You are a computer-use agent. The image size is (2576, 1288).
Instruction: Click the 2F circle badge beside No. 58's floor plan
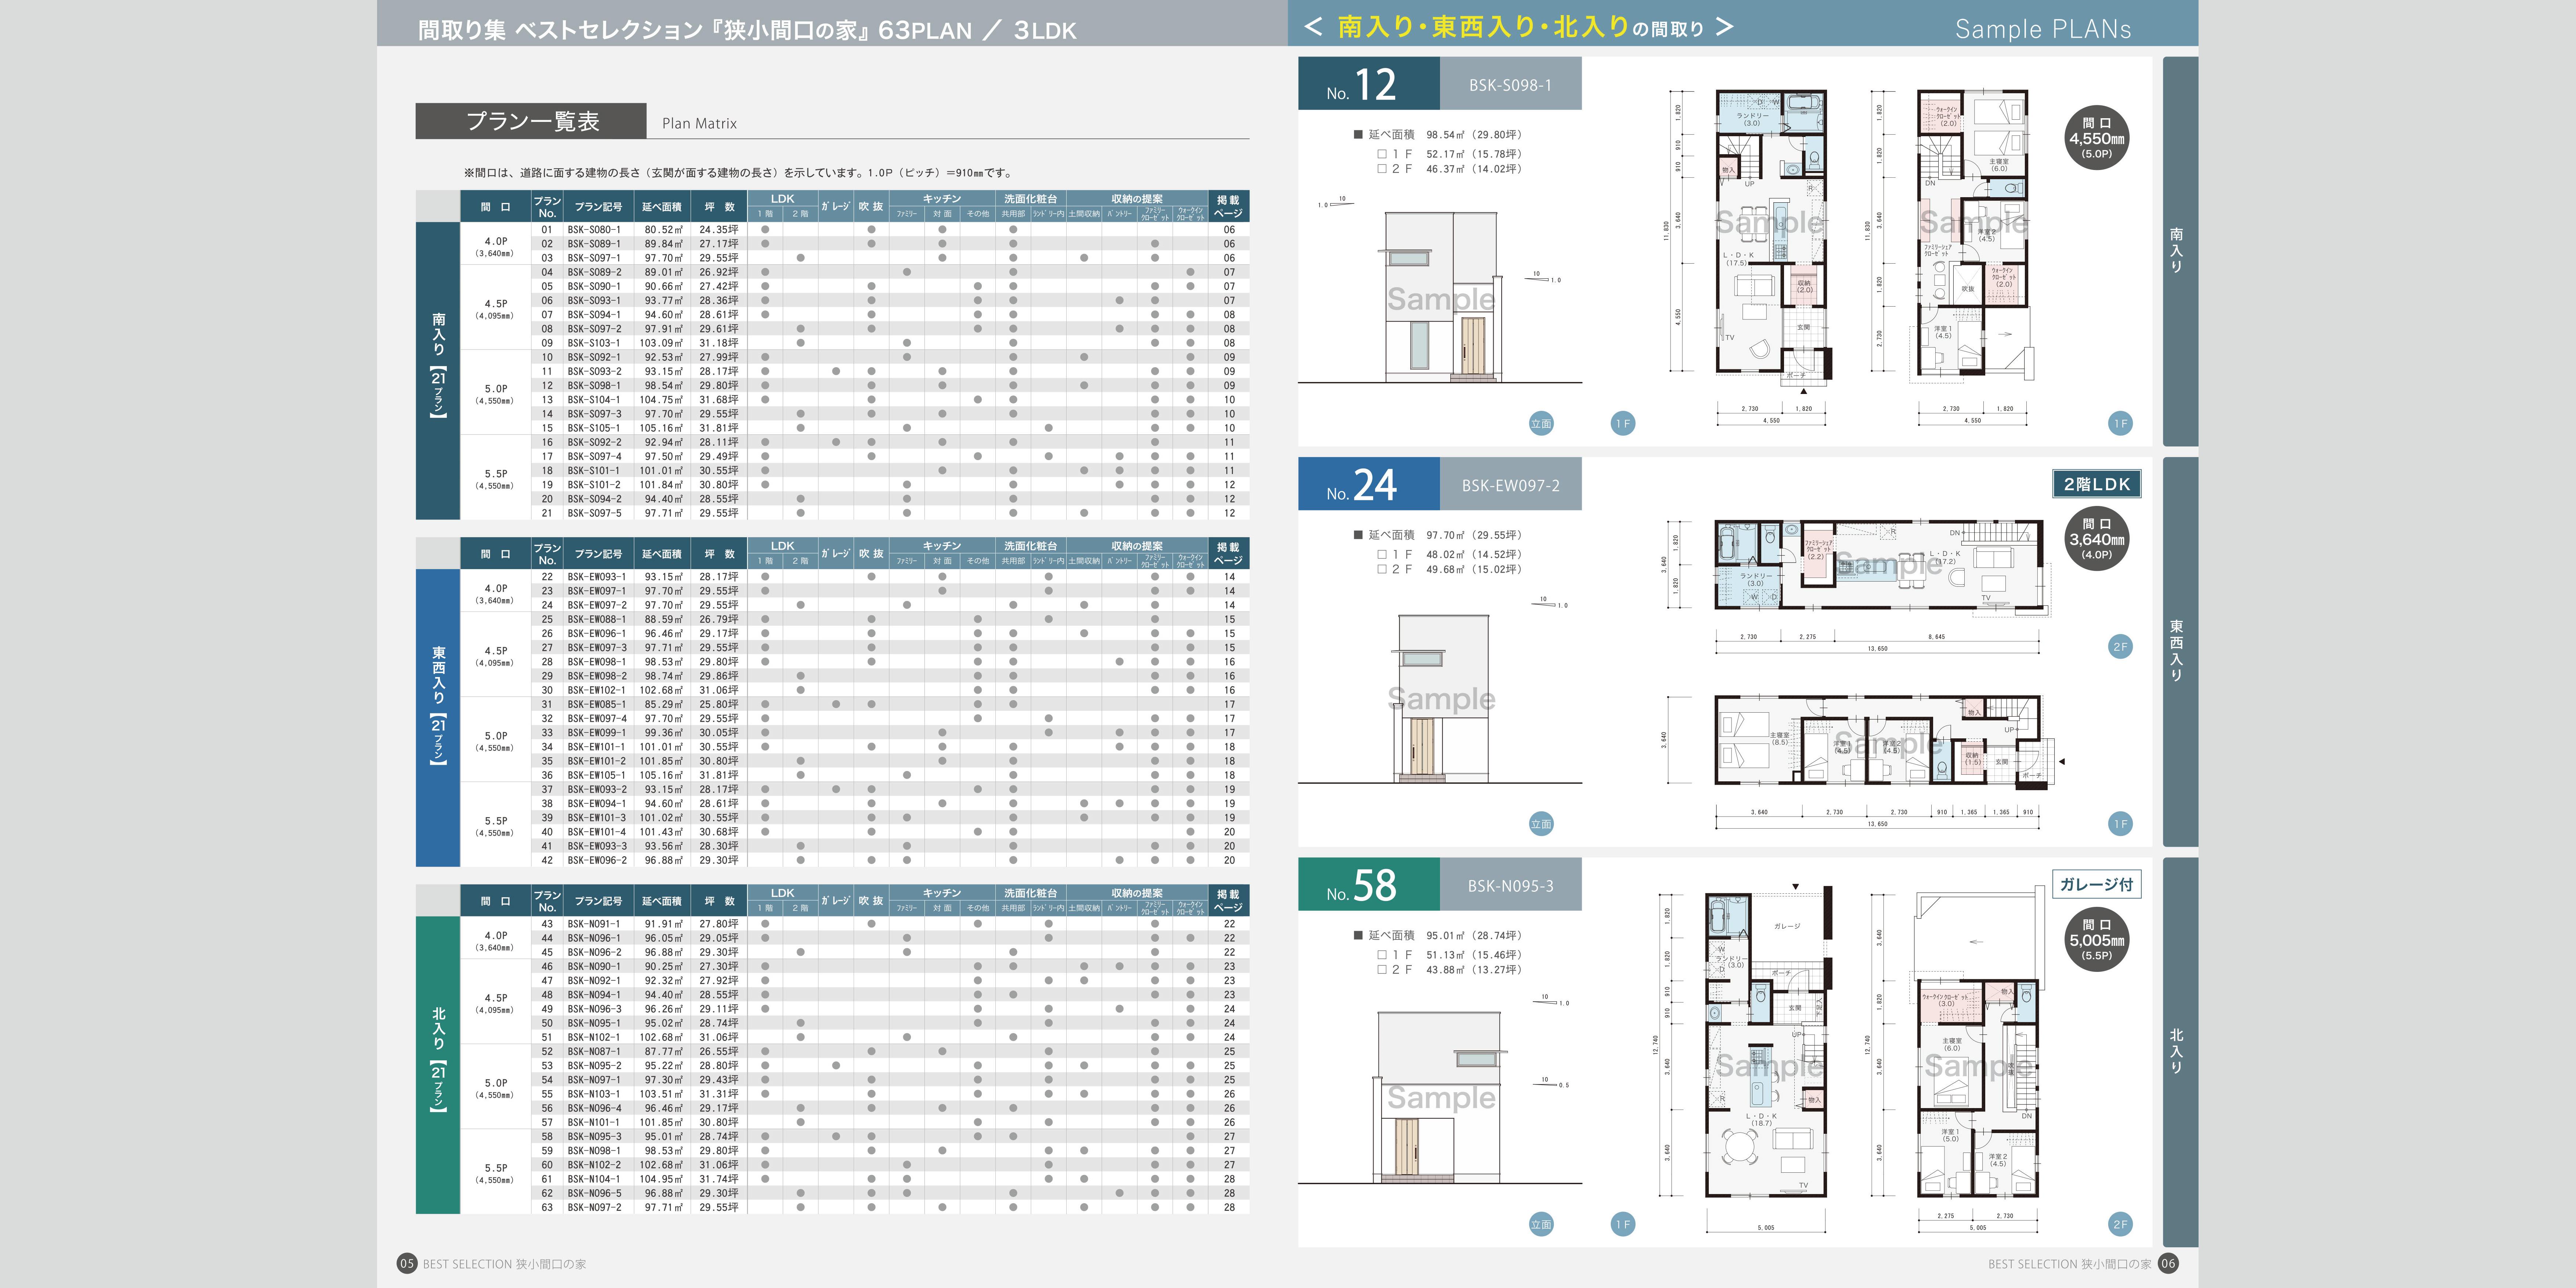[x=2120, y=1224]
